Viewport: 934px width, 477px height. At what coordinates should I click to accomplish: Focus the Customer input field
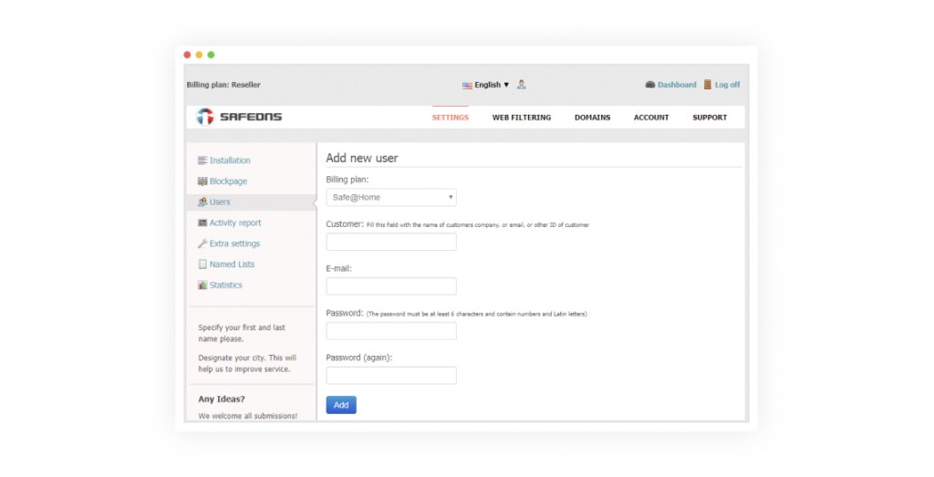click(x=391, y=242)
